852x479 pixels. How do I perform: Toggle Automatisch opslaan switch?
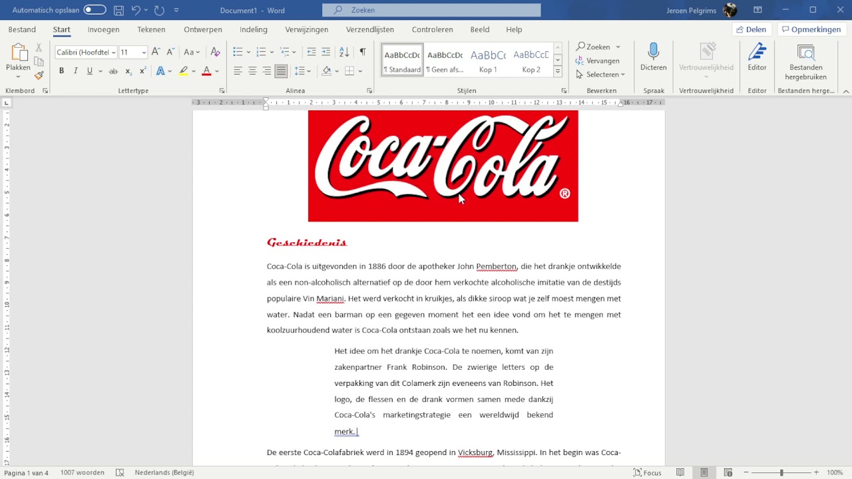pos(95,10)
